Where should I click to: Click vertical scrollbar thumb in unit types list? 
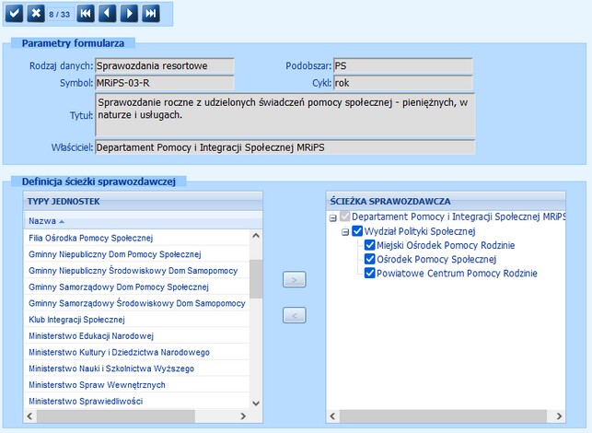tap(256, 277)
